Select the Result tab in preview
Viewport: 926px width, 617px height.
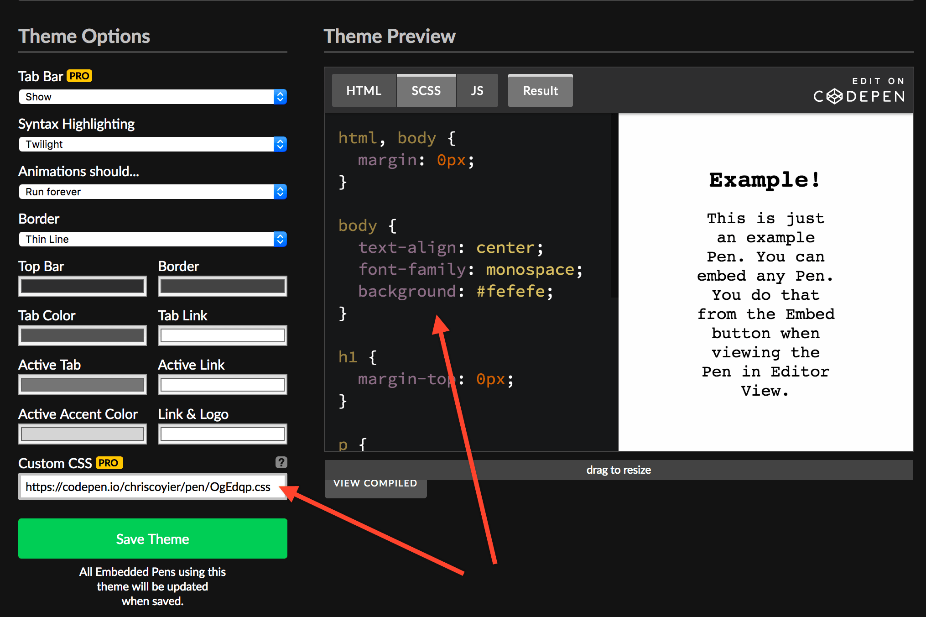(x=541, y=90)
